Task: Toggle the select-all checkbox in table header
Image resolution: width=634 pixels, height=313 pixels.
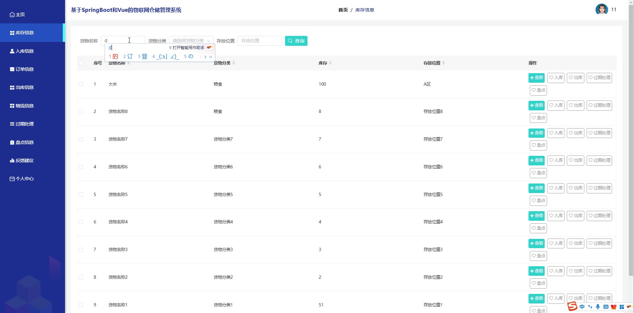Action: (81, 63)
